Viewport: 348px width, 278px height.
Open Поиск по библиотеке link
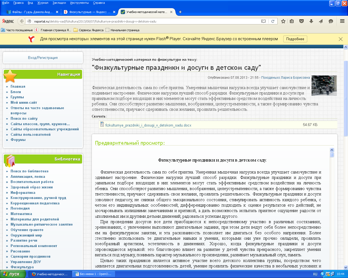point(30,171)
